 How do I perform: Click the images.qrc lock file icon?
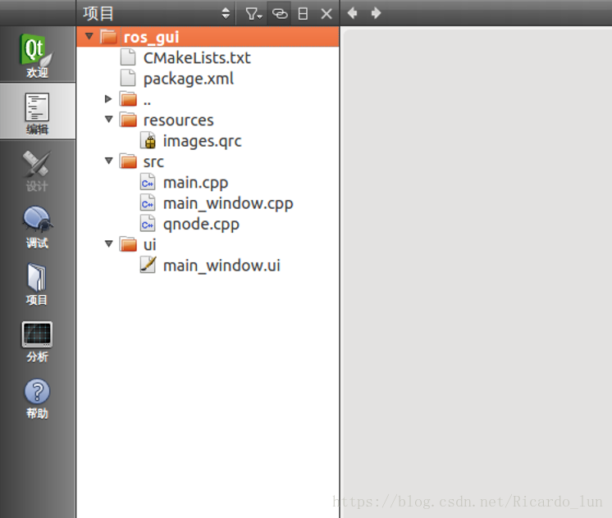coord(148,141)
